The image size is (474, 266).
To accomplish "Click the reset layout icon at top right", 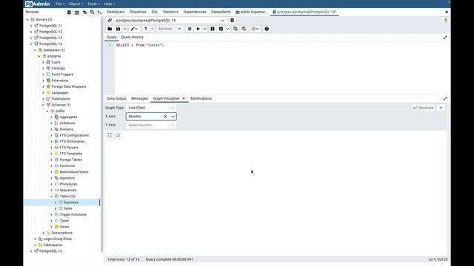I will tap(445, 21).
